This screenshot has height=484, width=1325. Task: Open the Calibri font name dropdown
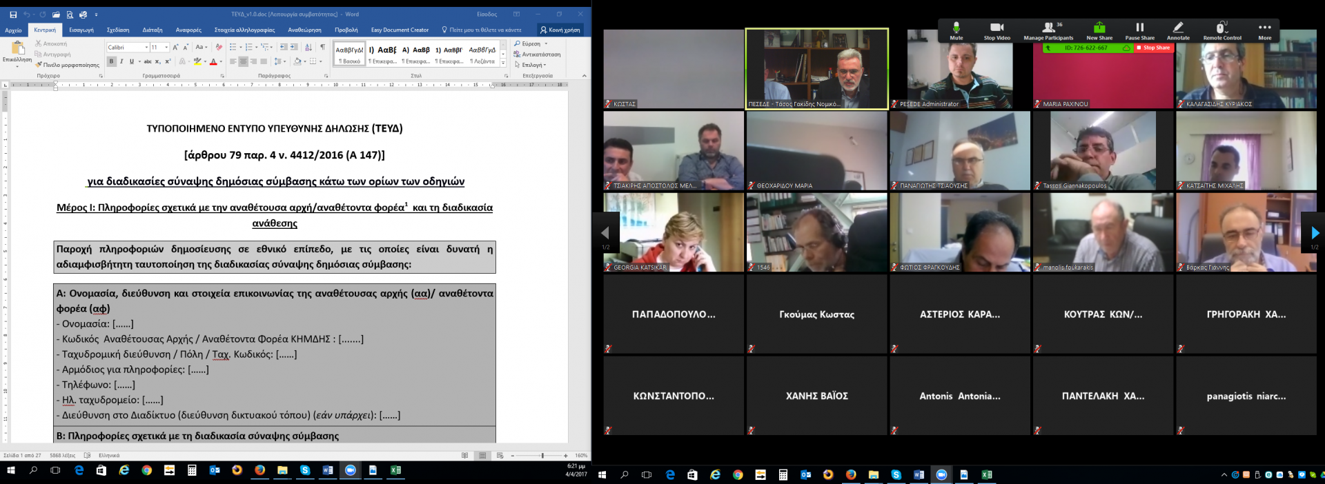pyautogui.click(x=146, y=48)
